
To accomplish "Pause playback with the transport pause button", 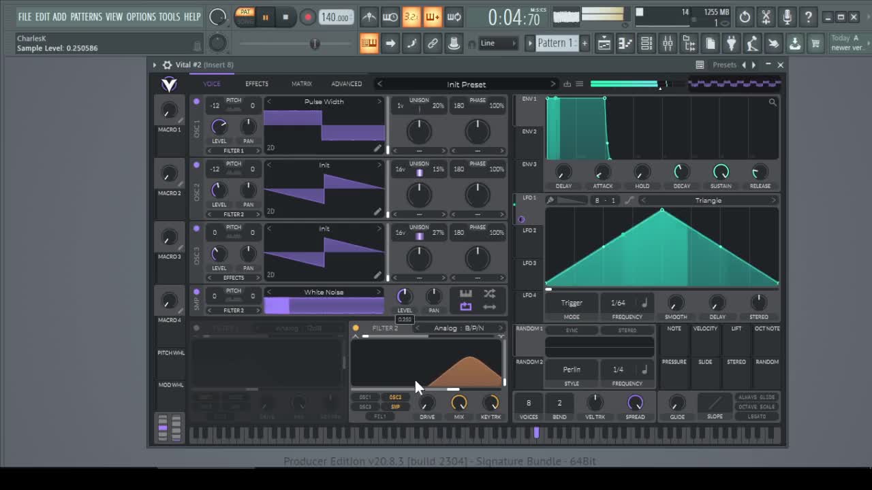I will tap(266, 18).
